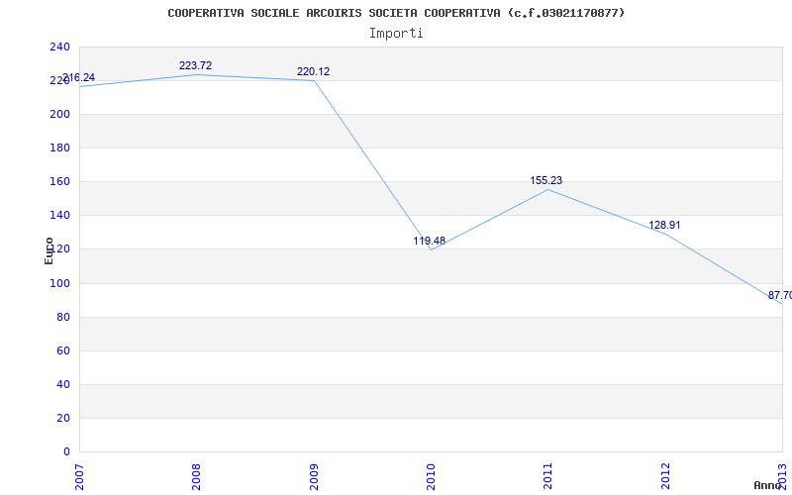This screenshot has height=495, width=792.
Task: Click the 100 y-axis tick label
Action: coord(59,283)
